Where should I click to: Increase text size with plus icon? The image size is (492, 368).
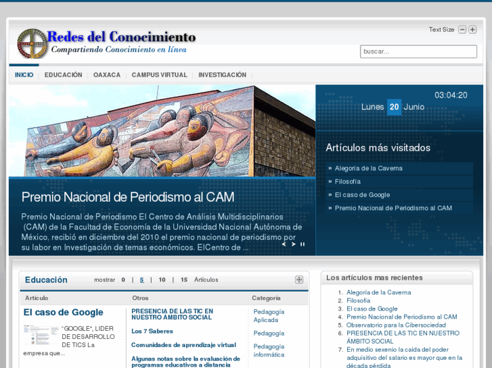472,30
